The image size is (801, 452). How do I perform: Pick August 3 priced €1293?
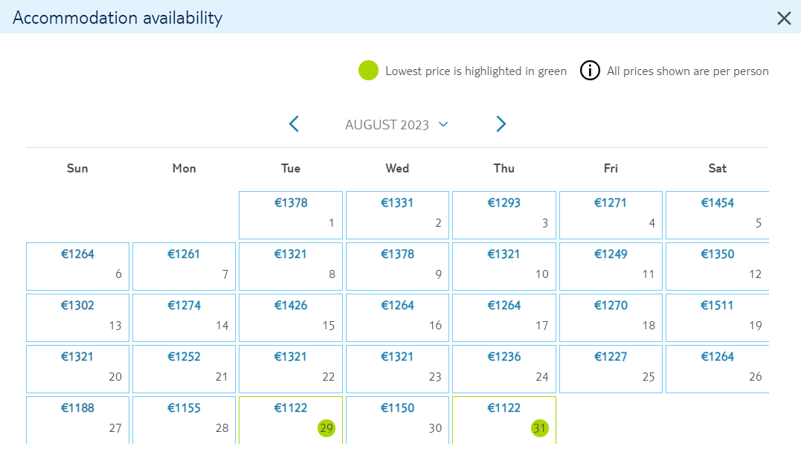tap(504, 215)
